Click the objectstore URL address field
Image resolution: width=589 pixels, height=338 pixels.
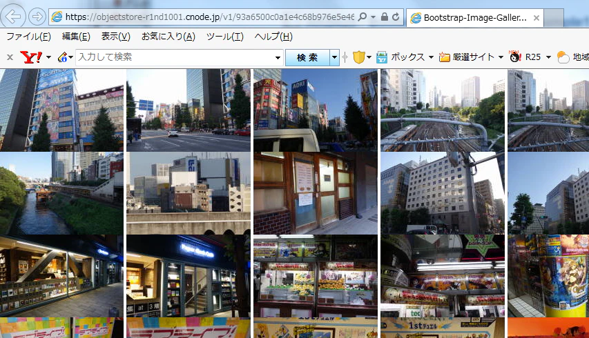coord(209,17)
